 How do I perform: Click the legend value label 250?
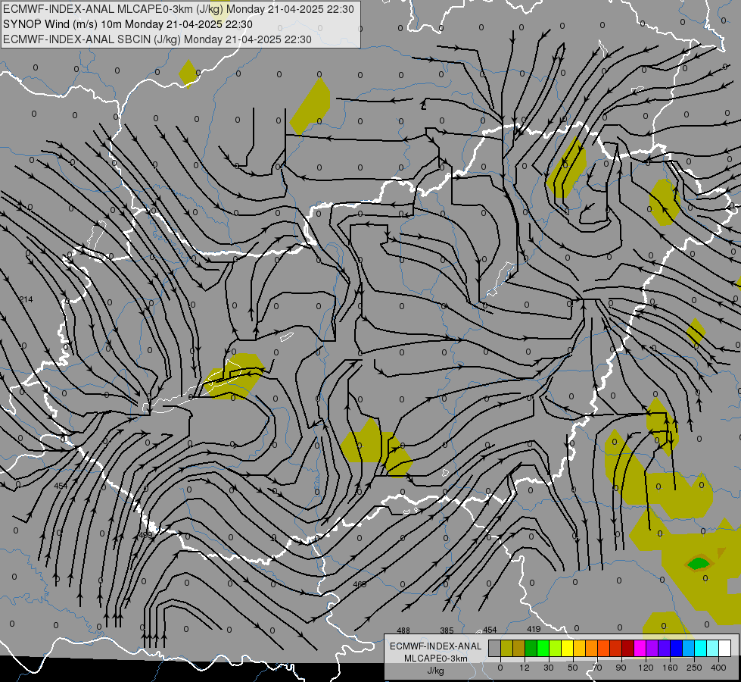(694, 668)
